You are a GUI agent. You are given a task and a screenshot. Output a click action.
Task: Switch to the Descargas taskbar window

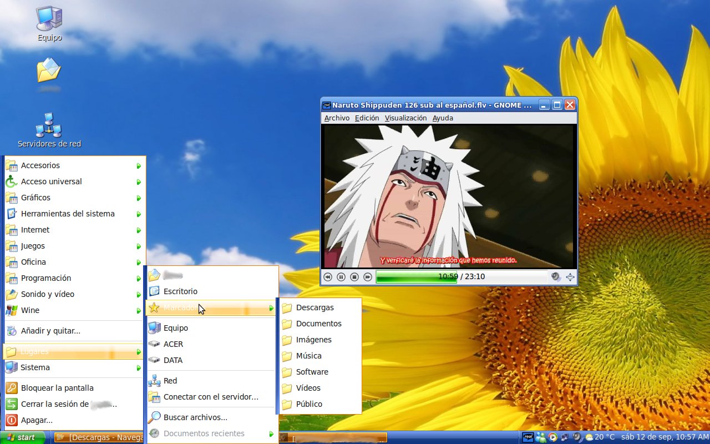(99, 437)
